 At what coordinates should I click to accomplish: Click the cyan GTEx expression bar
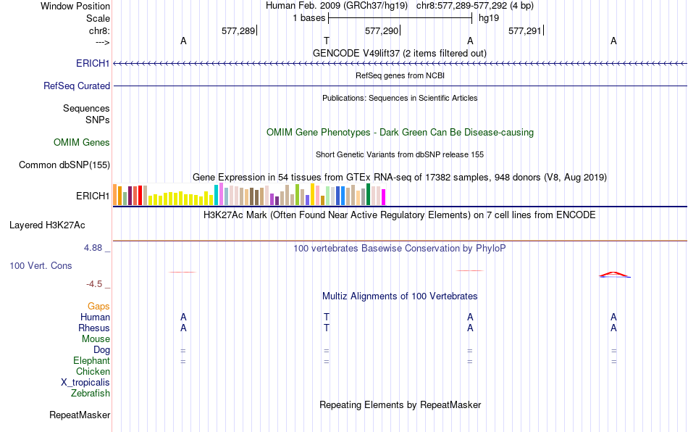click(217, 195)
